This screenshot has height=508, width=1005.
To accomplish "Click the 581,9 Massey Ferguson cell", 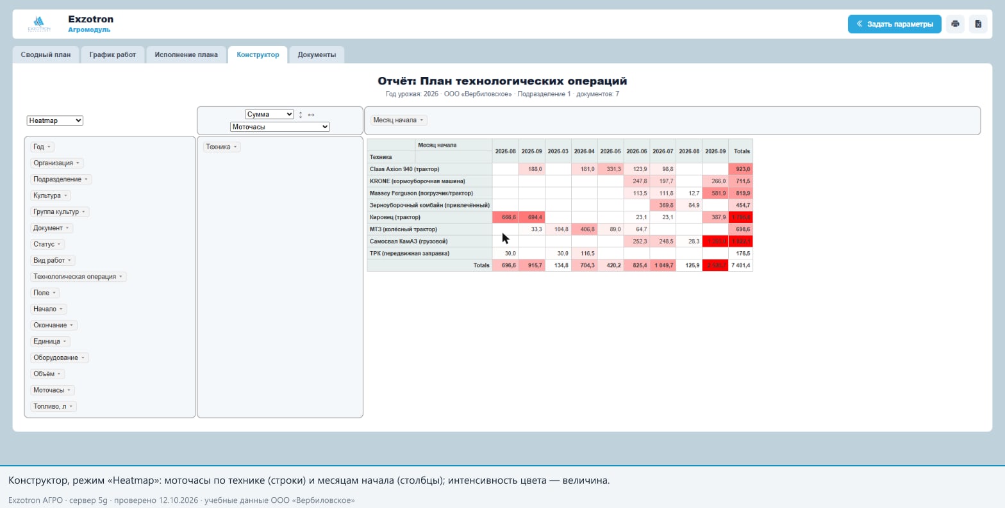I will point(715,193).
